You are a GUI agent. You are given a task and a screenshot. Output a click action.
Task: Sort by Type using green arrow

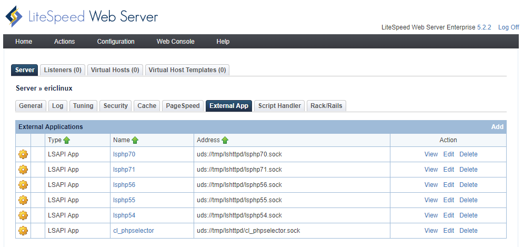tap(67, 140)
